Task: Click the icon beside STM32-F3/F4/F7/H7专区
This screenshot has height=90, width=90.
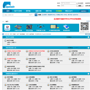Action: [27, 51]
